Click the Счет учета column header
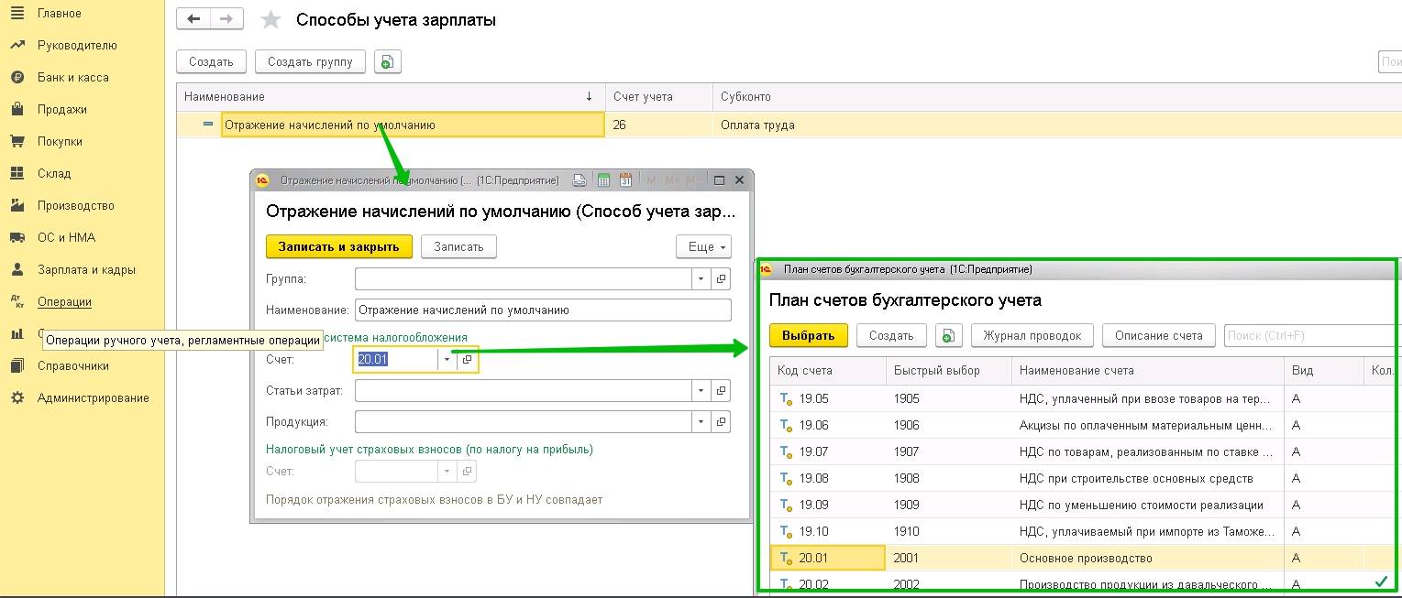Image resolution: width=1402 pixels, height=598 pixels. [x=658, y=96]
